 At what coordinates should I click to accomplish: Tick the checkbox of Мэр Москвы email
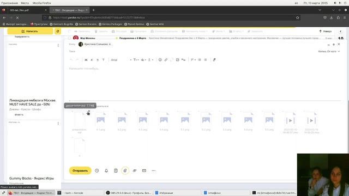69,38
